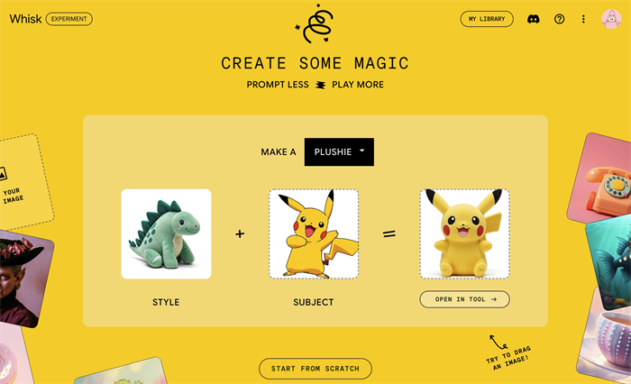Open My Library
Viewport: 631px width, 384px height.
[487, 19]
